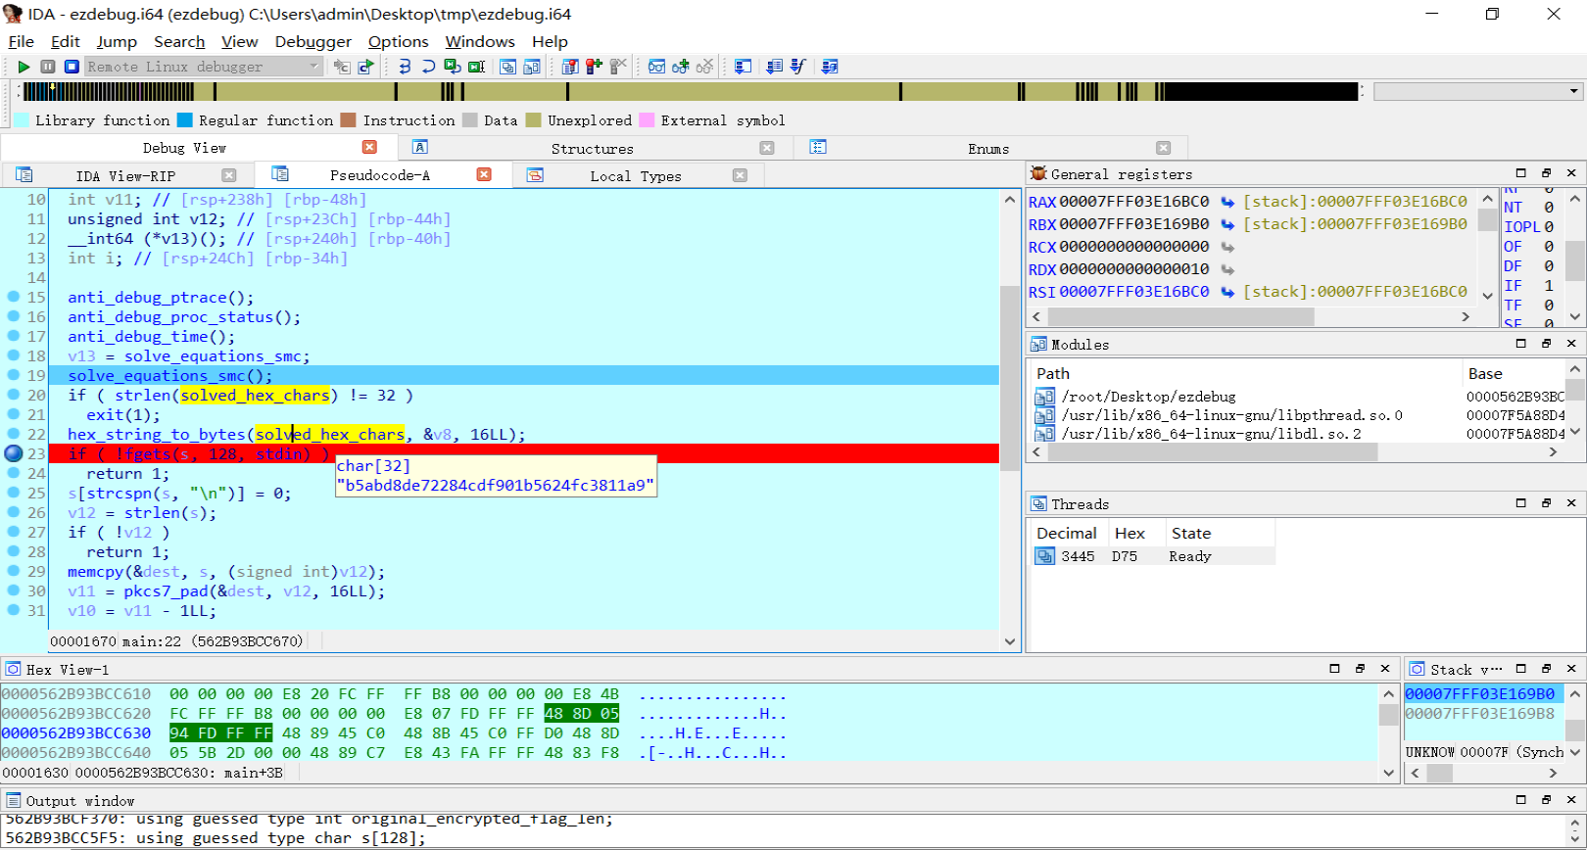This screenshot has width=1587, height=850.
Task: Select thread 3445 in Threads list
Action: (1153, 556)
